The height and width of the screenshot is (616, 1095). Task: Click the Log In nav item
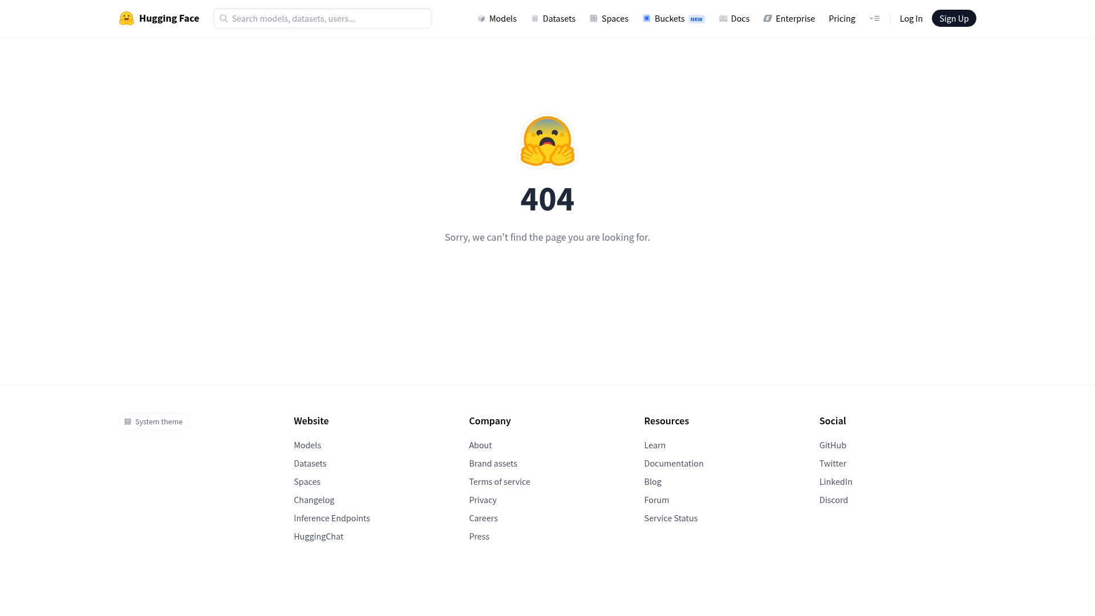point(911,18)
